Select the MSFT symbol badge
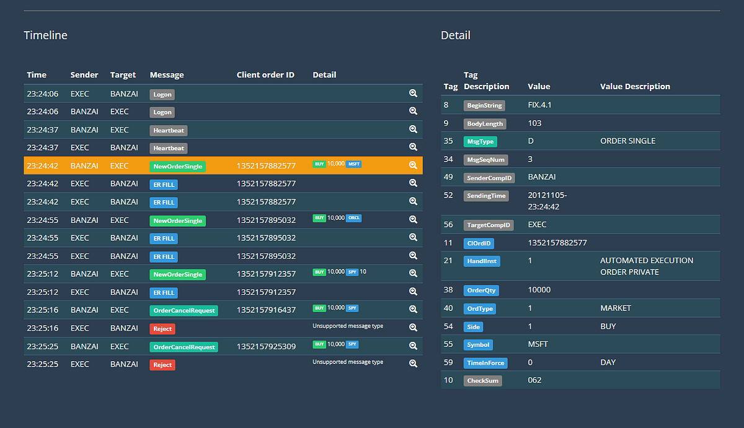This screenshot has height=428, width=744. (x=353, y=164)
